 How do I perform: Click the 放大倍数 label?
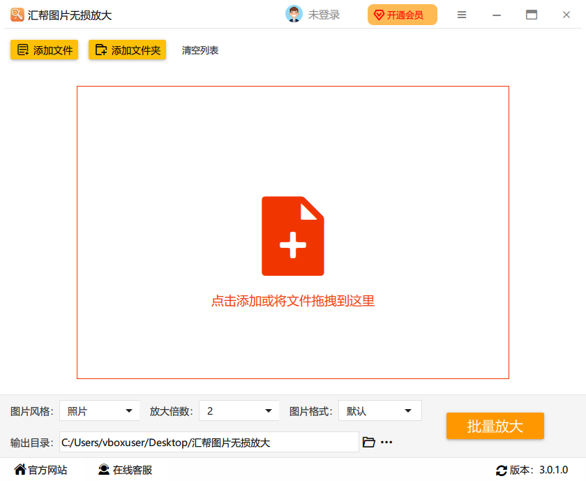[171, 411]
